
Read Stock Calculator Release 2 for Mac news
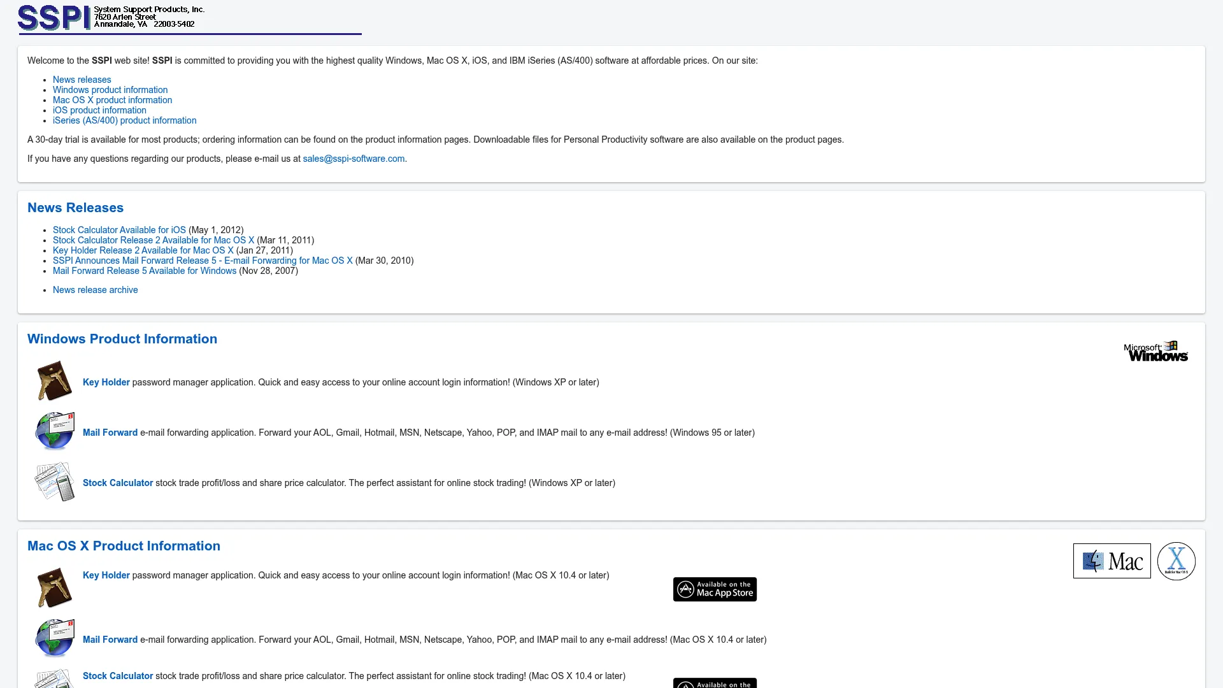[154, 240]
